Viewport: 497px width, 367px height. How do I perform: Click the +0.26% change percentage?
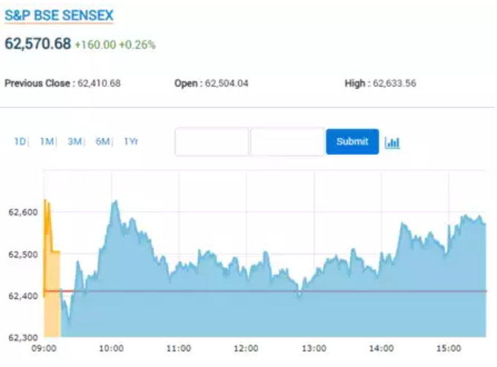[x=137, y=45]
